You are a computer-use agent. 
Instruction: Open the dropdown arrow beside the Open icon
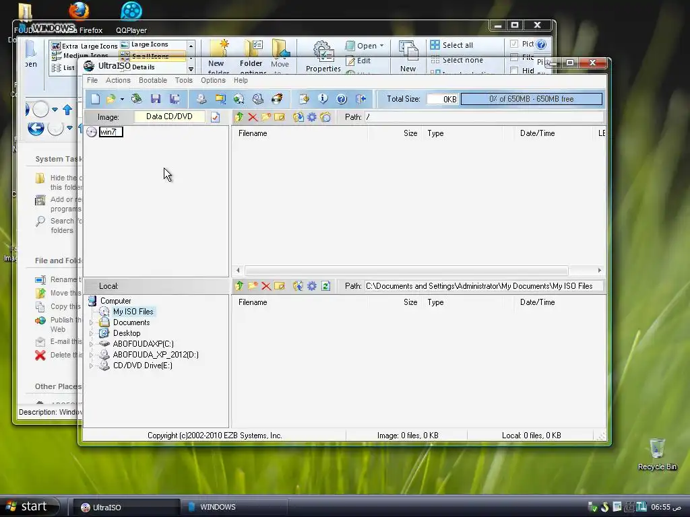122,100
